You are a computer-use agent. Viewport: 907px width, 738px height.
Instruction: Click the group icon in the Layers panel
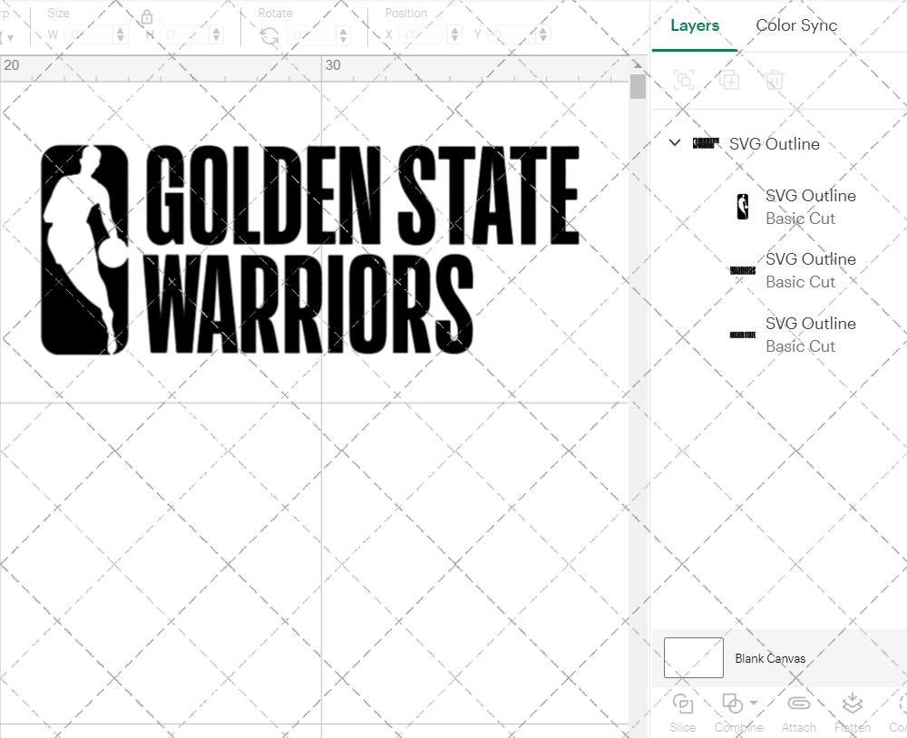click(683, 80)
